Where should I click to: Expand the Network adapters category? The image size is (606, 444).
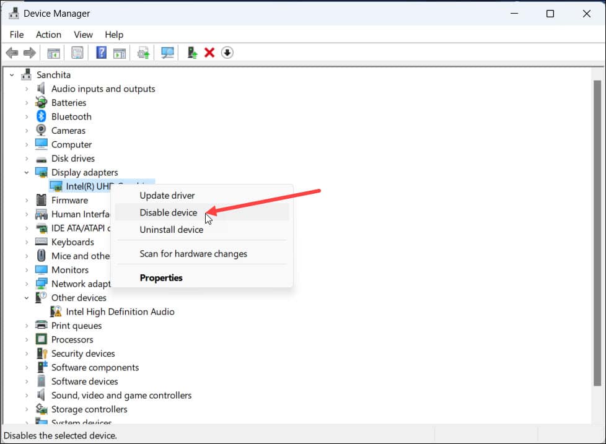pos(25,284)
